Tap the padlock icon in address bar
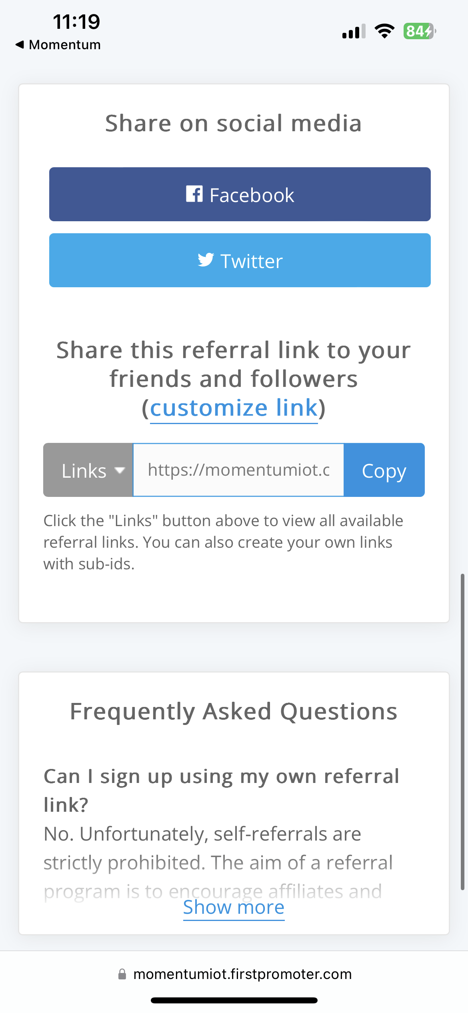This screenshot has width=468, height=1013. (x=122, y=974)
